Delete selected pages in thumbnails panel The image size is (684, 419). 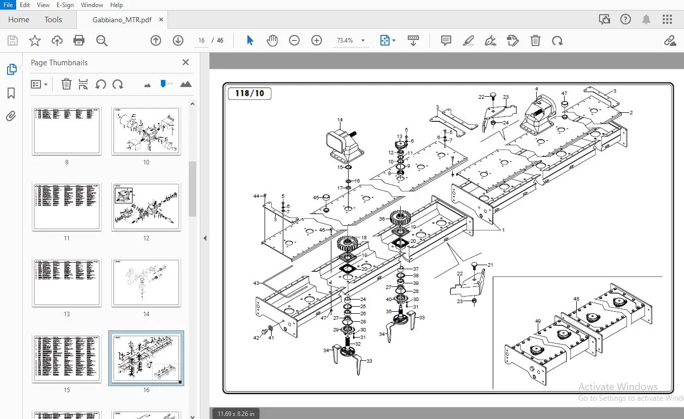66,85
